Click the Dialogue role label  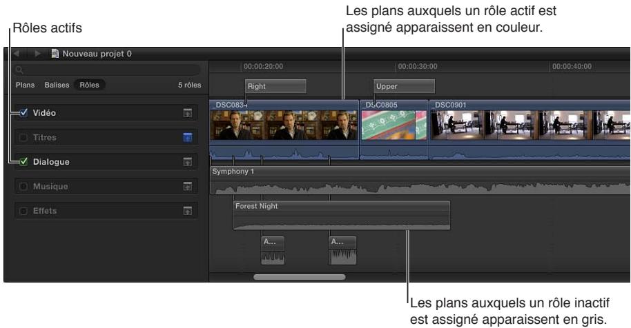(x=51, y=162)
